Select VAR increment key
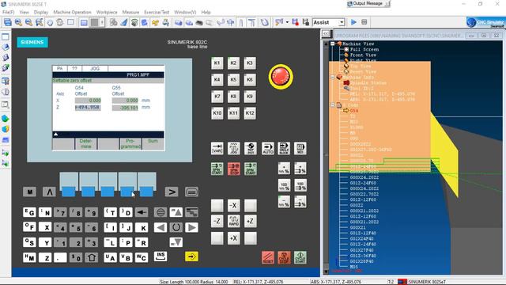Viewport: 506px width, 285px height. (217, 148)
